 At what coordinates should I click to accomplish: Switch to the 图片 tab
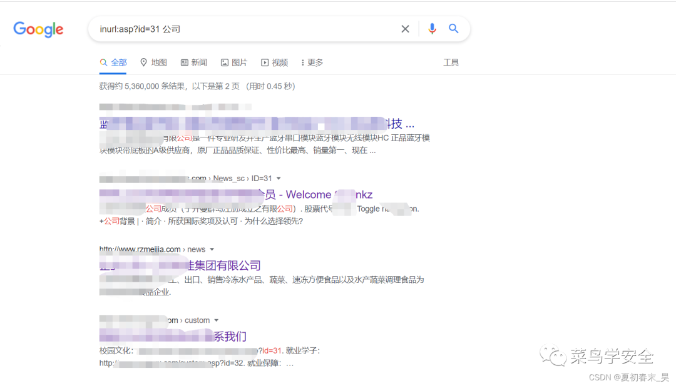coord(234,63)
